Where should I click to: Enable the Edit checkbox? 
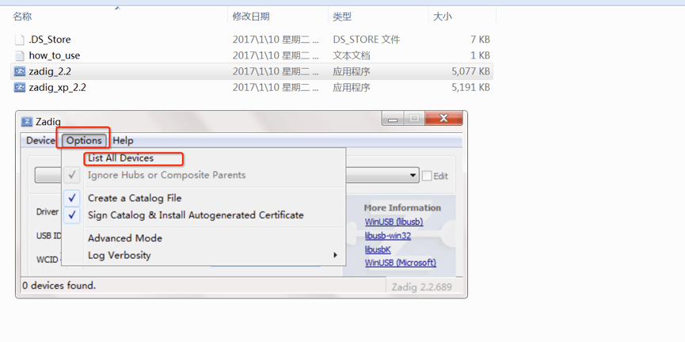(427, 176)
